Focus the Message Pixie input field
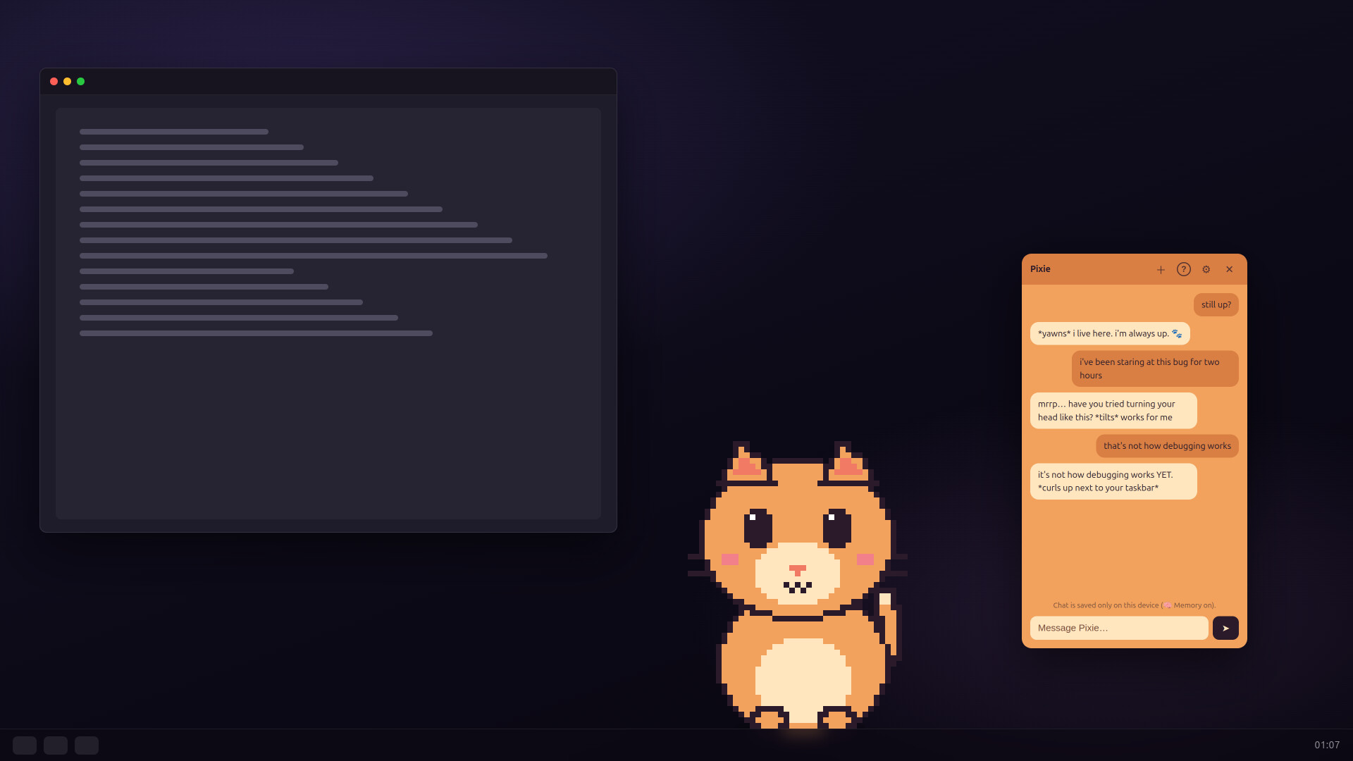The width and height of the screenshot is (1353, 761). tap(1119, 628)
